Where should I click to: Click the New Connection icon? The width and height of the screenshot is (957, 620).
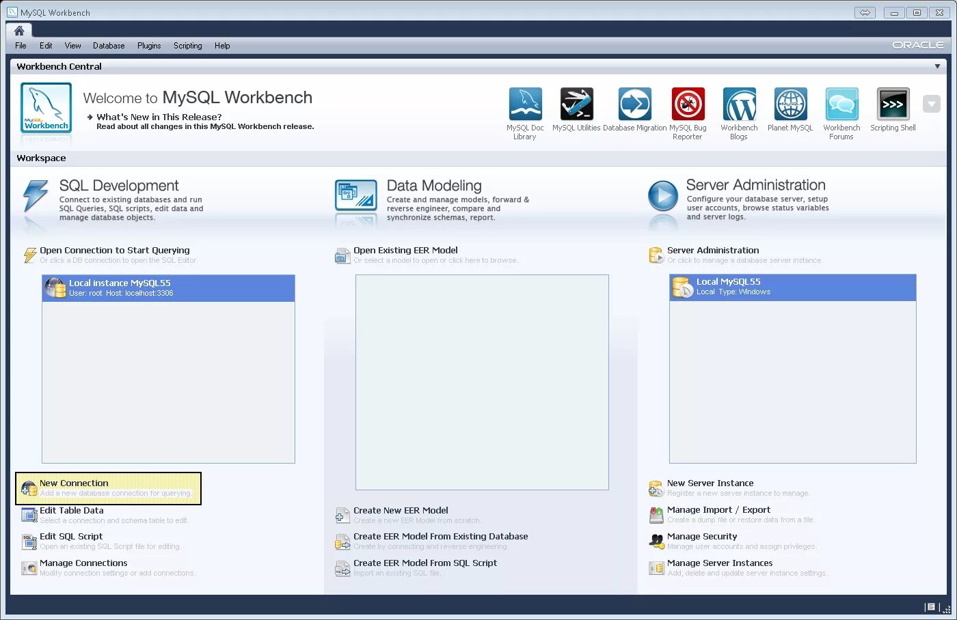click(29, 489)
